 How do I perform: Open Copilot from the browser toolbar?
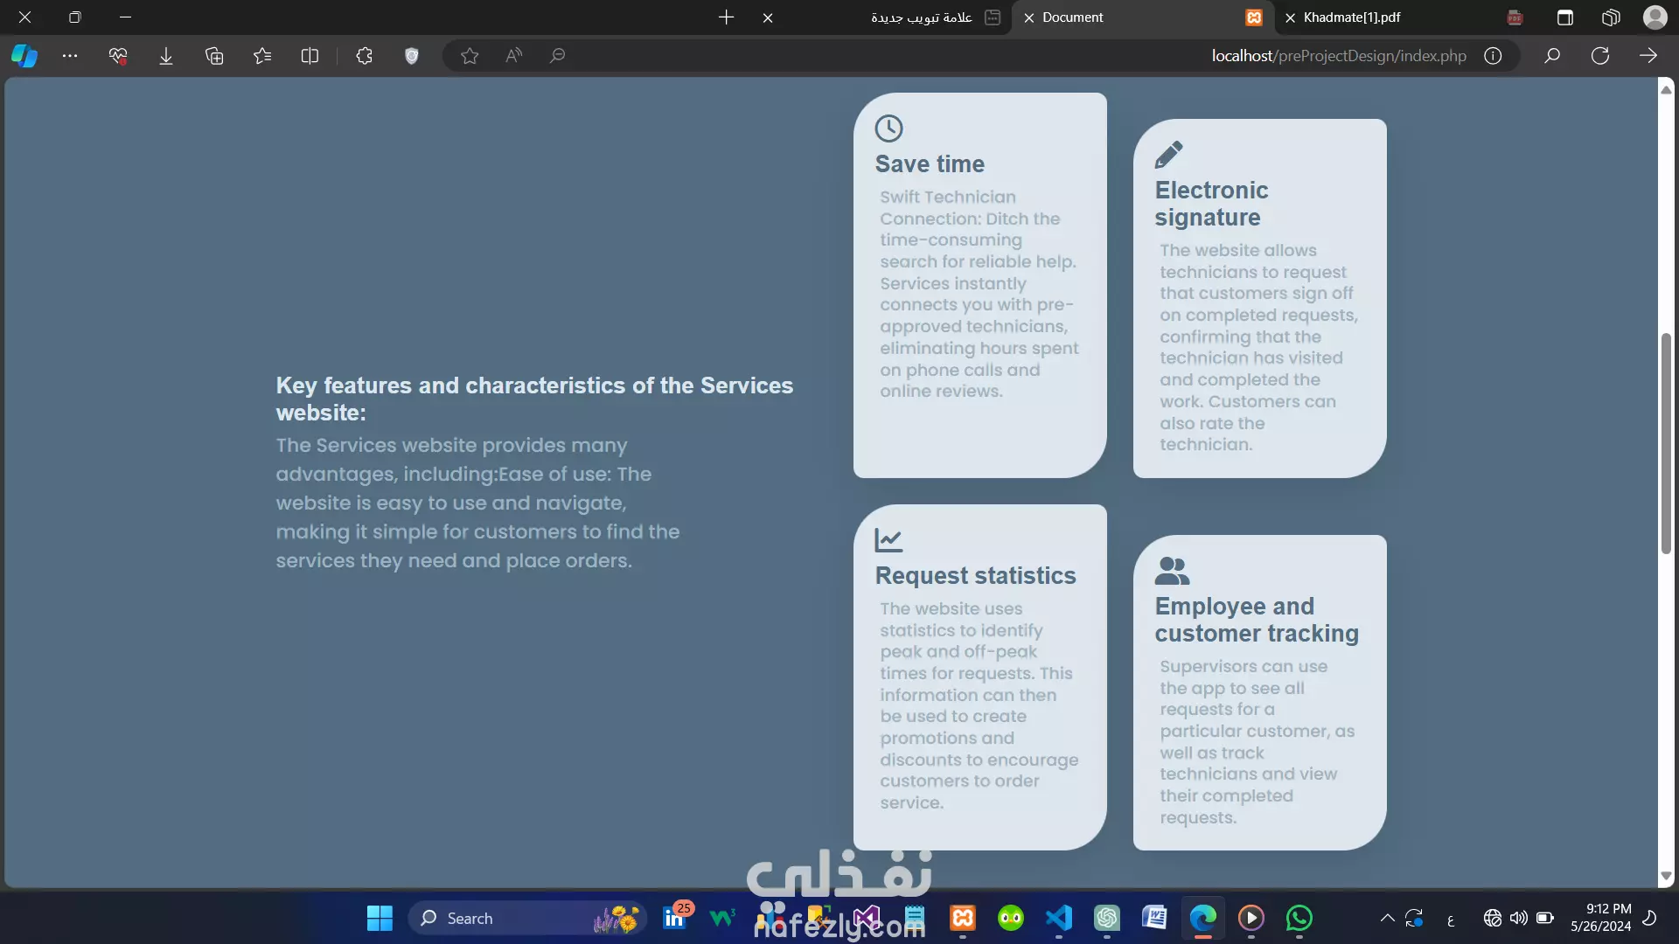pos(24,56)
